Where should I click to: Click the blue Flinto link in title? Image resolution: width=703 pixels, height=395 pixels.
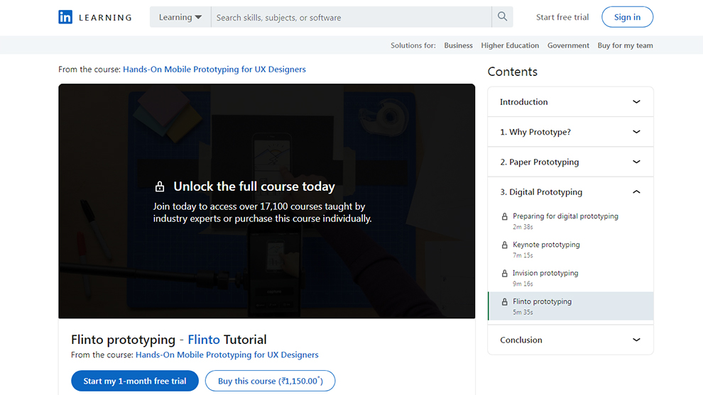(x=204, y=340)
